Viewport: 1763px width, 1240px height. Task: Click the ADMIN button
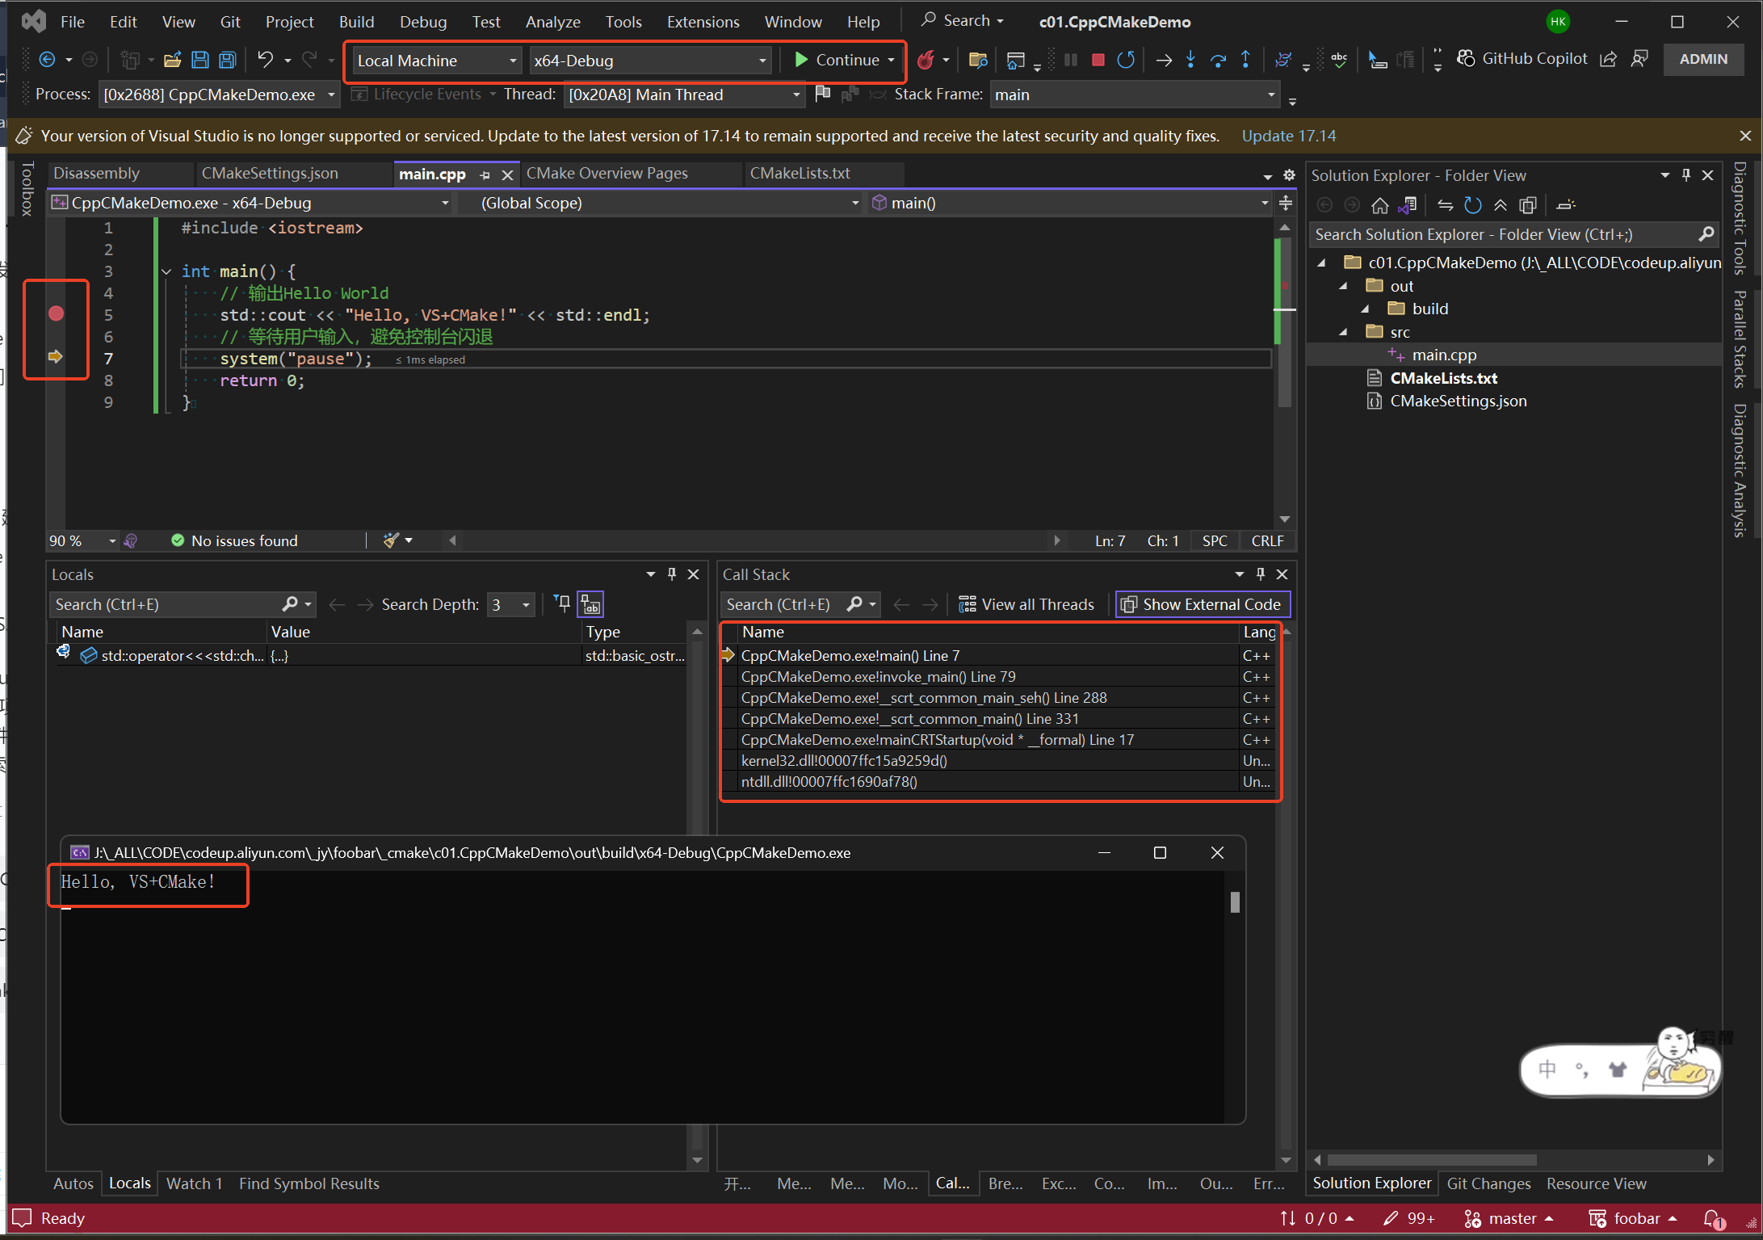(x=1703, y=59)
